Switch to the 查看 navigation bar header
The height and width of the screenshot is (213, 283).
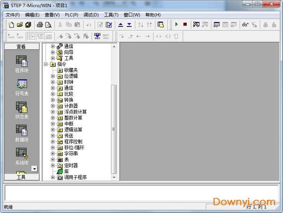point(22,47)
